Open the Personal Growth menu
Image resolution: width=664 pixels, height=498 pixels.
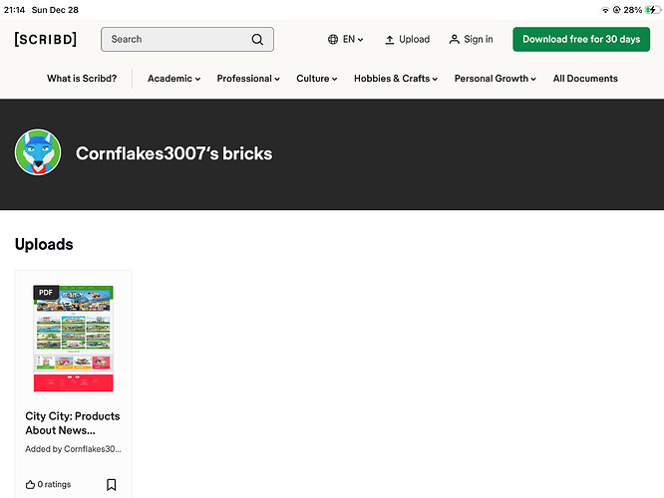click(495, 79)
